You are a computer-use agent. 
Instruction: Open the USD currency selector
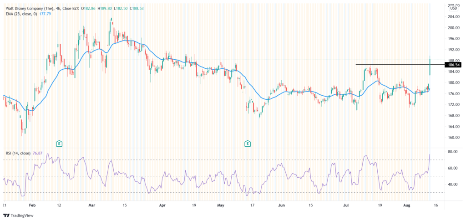[453, 8]
